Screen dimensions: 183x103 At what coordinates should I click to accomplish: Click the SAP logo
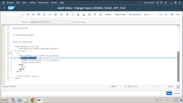pos(12,8)
